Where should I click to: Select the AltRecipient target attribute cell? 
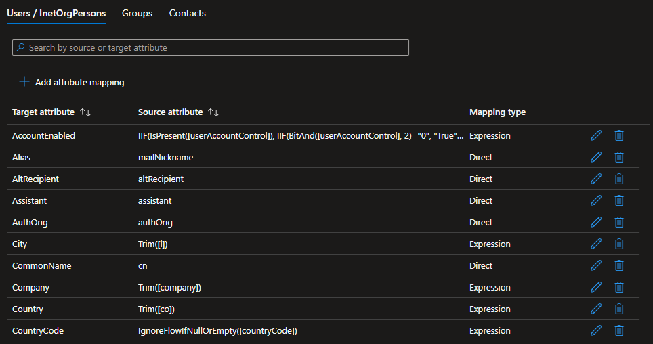click(x=35, y=179)
